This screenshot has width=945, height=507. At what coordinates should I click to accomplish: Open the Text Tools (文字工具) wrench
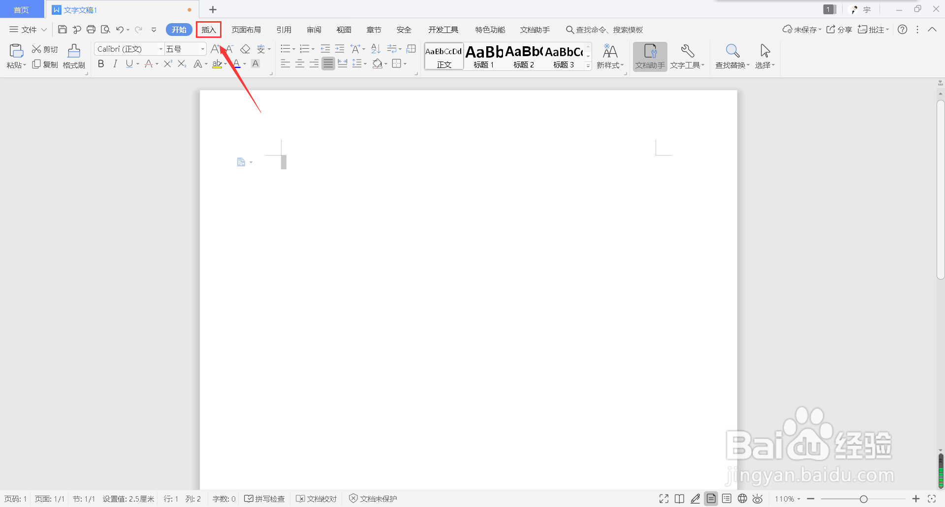pos(687,56)
